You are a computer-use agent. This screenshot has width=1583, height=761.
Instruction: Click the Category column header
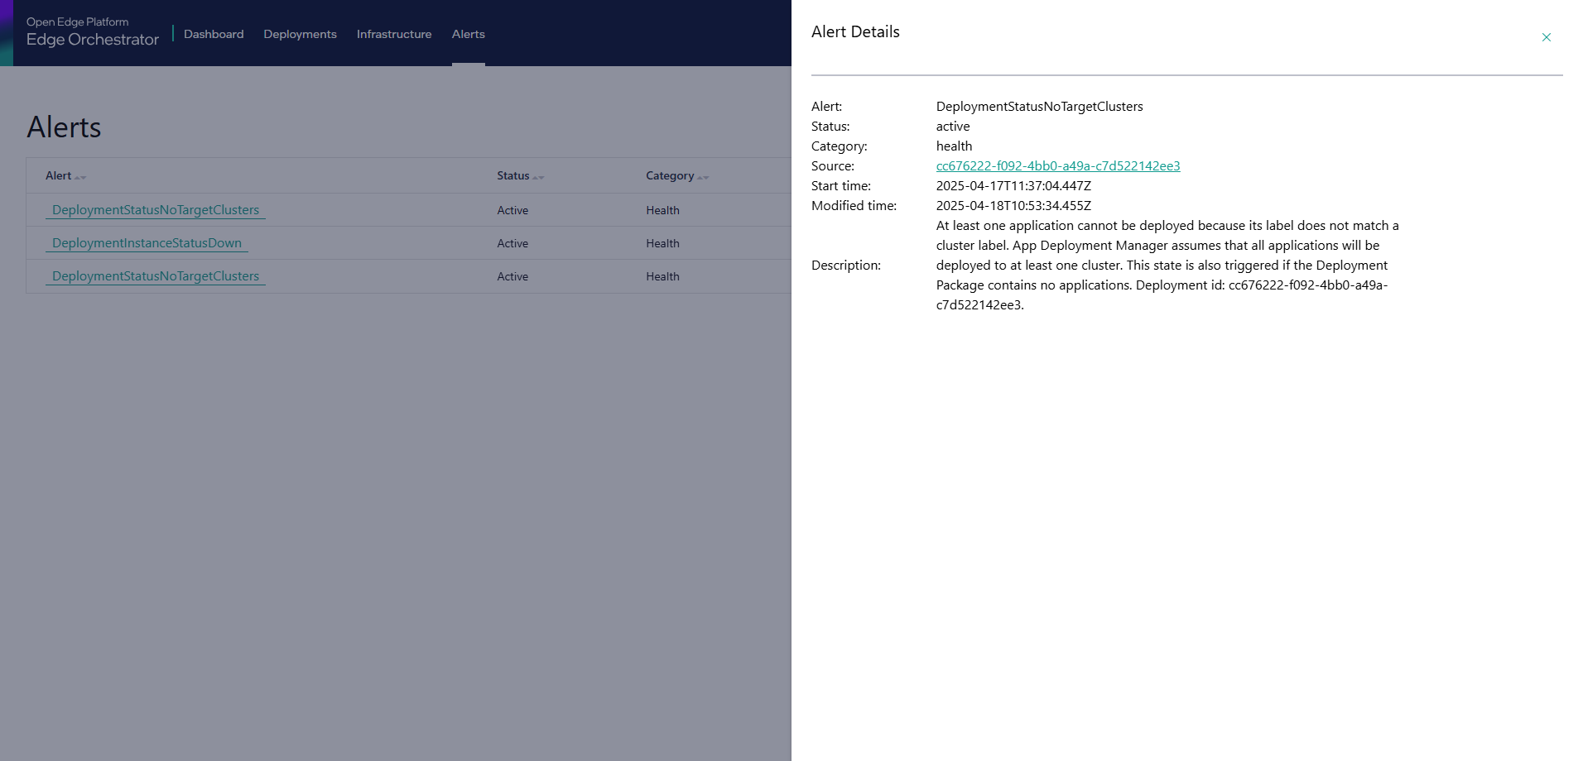pos(671,175)
